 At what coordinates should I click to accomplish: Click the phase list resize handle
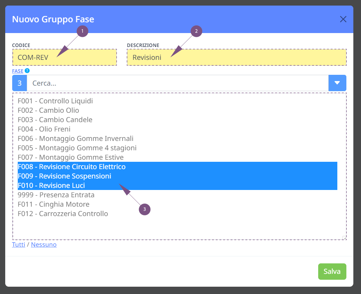click(x=344, y=238)
